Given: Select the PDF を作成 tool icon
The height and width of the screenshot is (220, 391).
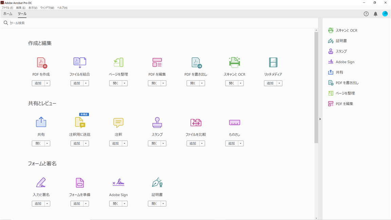Looking at the screenshot, I should pyautogui.click(x=41, y=62).
